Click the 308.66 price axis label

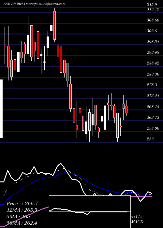tap(153, 20)
